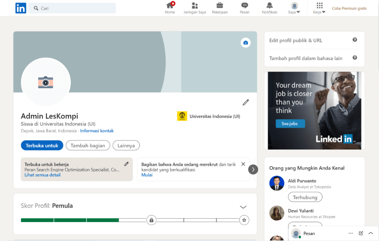
Task: Click Coba Premium gratis link
Action: 349,8
